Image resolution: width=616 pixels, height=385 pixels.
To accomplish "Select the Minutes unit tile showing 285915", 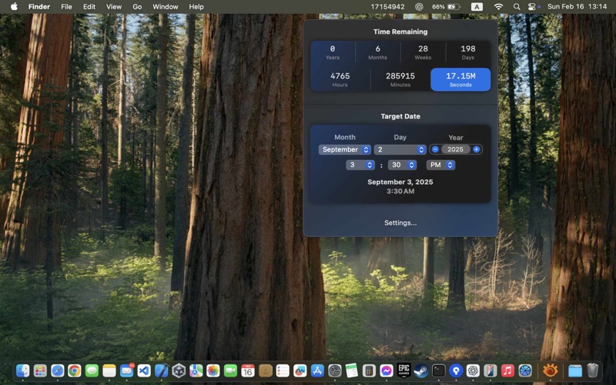I will (400, 79).
